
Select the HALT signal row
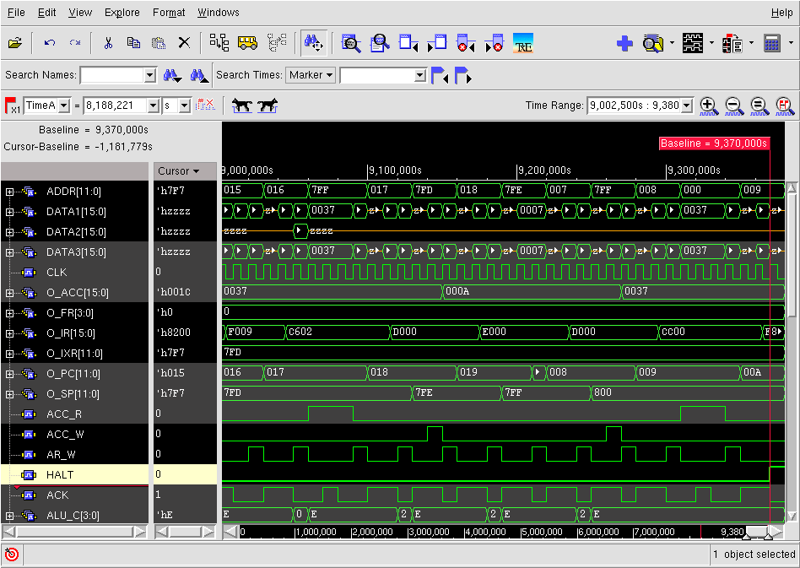coord(74,474)
